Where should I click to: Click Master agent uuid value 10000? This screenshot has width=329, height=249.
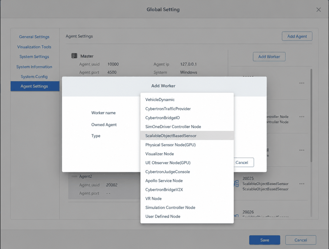point(113,64)
